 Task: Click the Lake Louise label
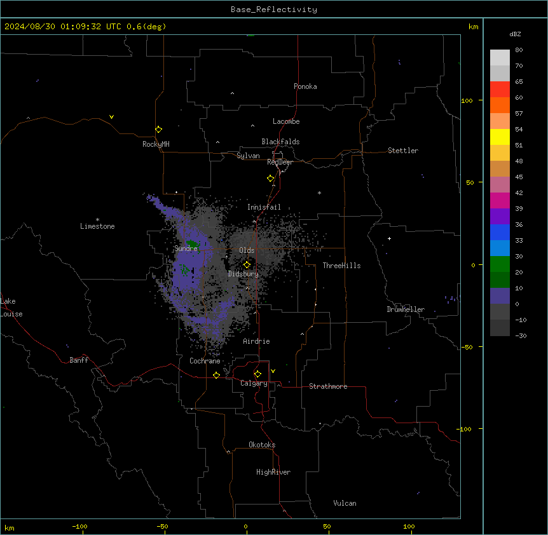point(11,308)
